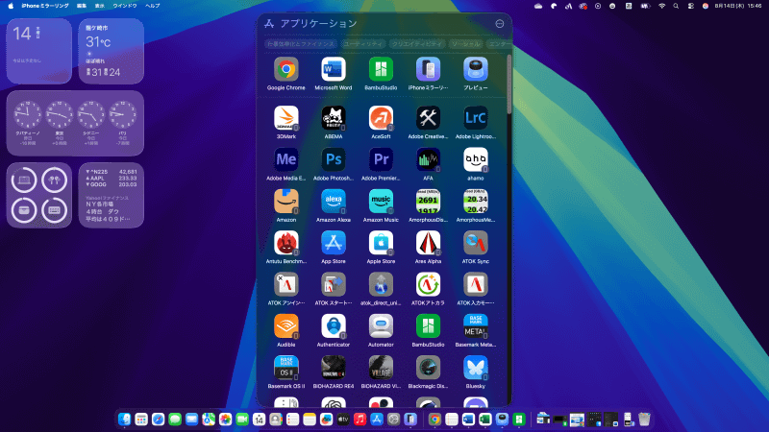Select the ユーティリティ category tab
This screenshot has height=432, width=769.
point(363,43)
